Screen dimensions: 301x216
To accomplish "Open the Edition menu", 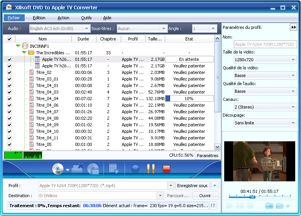I will (39, 18).
